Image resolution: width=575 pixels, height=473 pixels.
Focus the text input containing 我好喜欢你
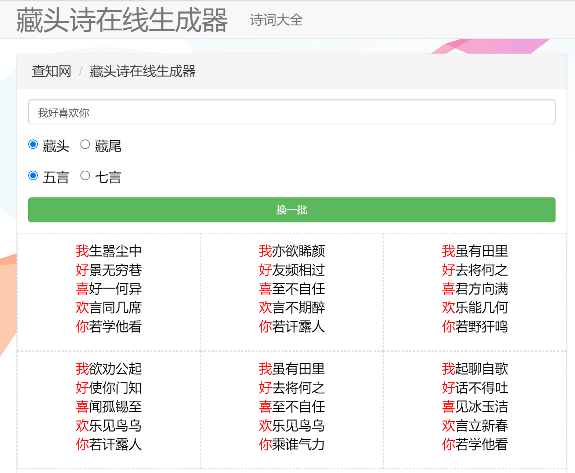(292, 112)
